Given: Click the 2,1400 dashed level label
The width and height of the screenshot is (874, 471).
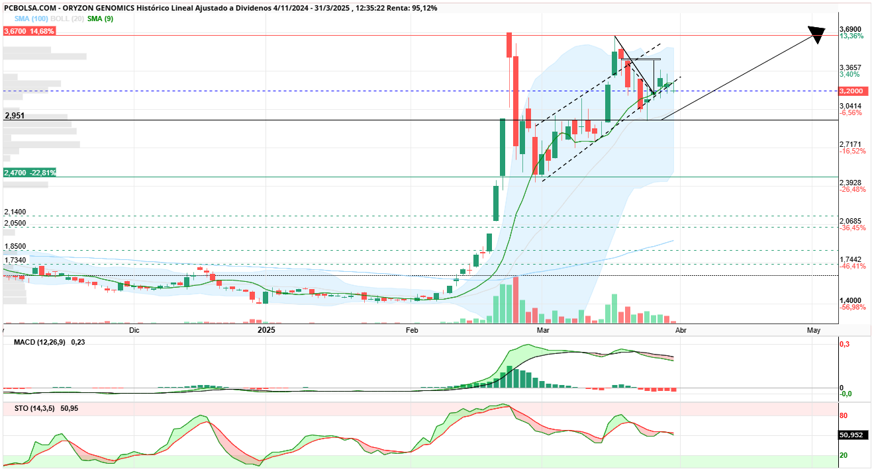Looking at the screenshot, I should [x=15, y=212].
